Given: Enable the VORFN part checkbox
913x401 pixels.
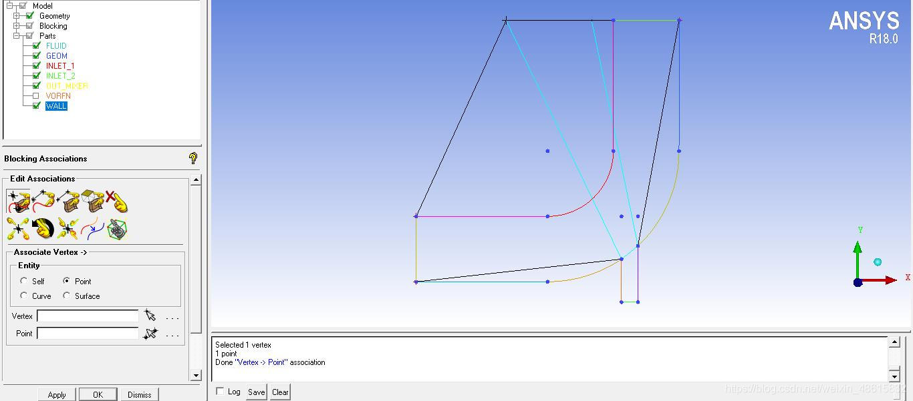Looking at the screenshot, I should pos(37,95).
